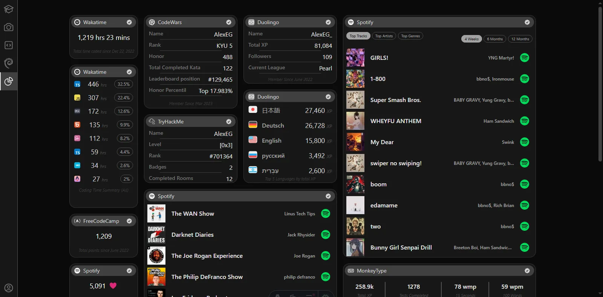603x297 pixels.
Task: Switch to the Top Genres tab
Action: 410,36
